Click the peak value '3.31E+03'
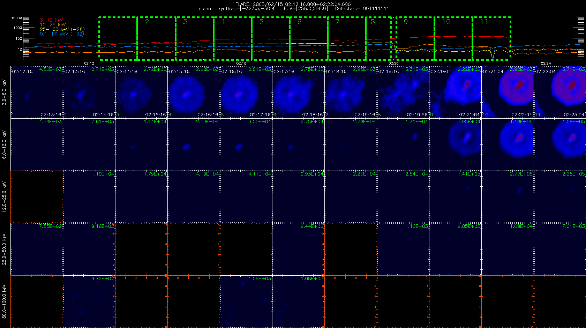The width and height of the screenshot is (586, 328). pyautogui.click(x=416, y=69)
